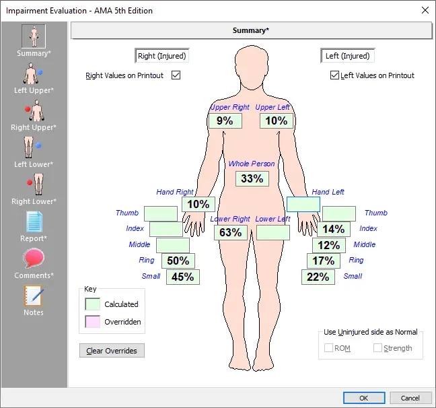Click the empty Hand Left field
Image resolution: width=436 pixels, height=408 pixels.
303,204
